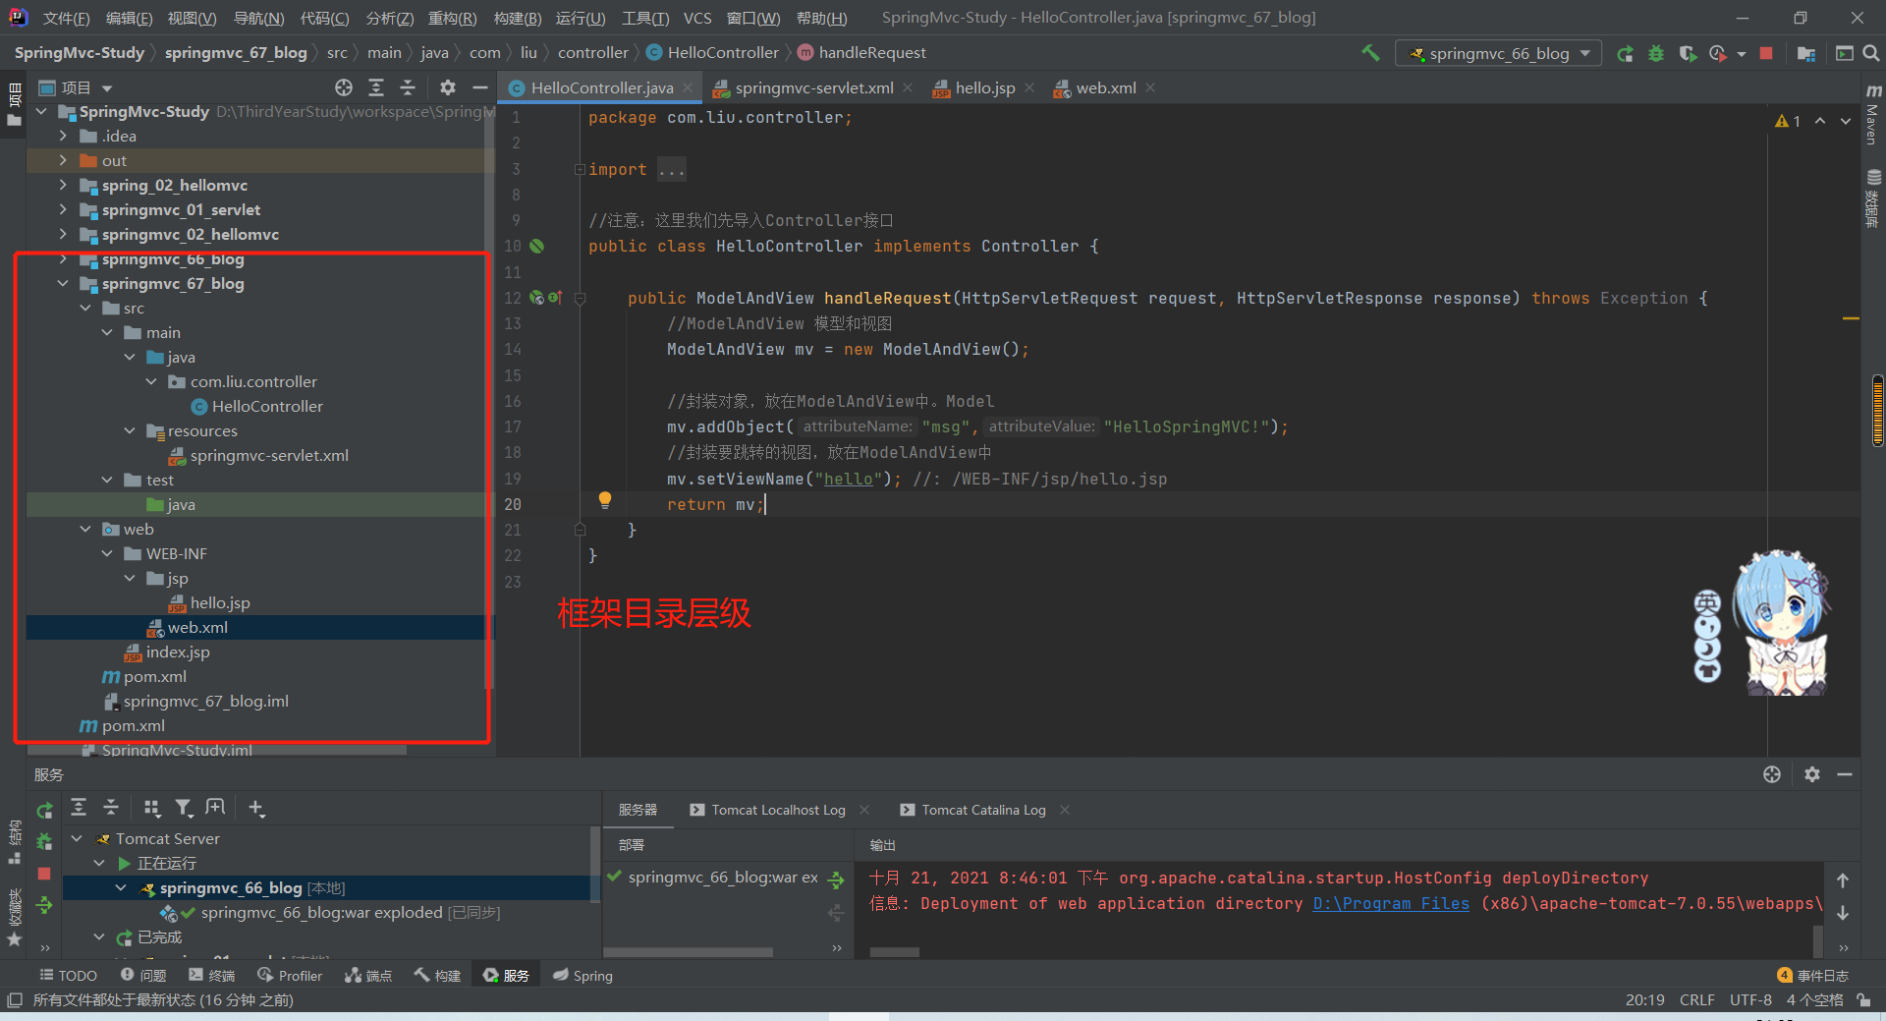Open project panel gear settings
1886x1021 pixels.
coord(448,87)
